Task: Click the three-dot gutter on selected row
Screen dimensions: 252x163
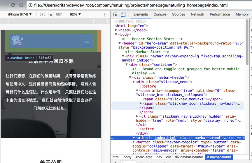Action: [x=113, y=138]
